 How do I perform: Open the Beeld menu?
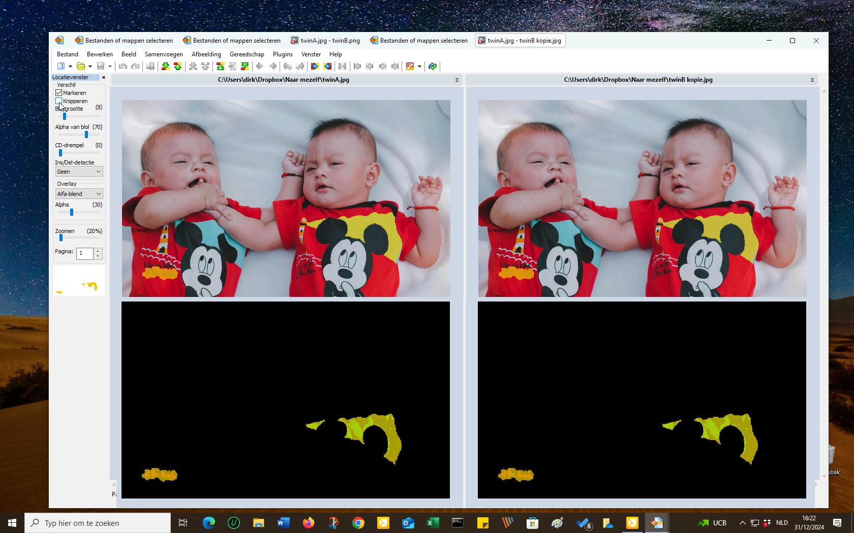click(x=129, y=54)
